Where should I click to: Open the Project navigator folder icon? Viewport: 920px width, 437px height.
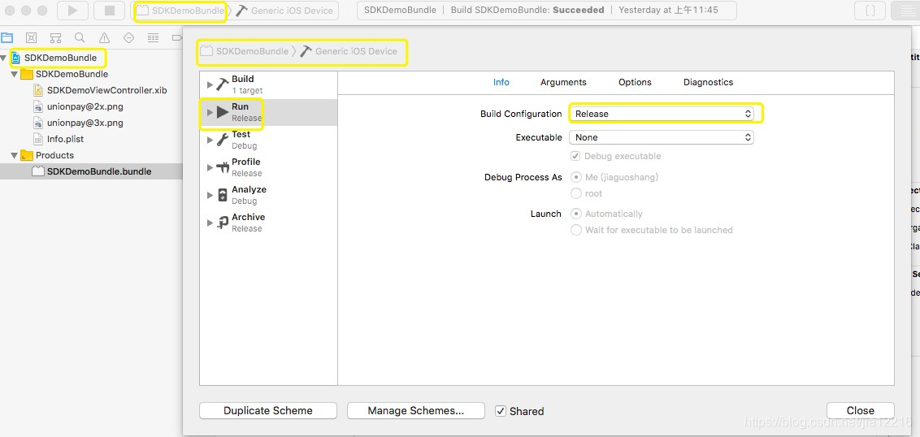click(7, 38)
